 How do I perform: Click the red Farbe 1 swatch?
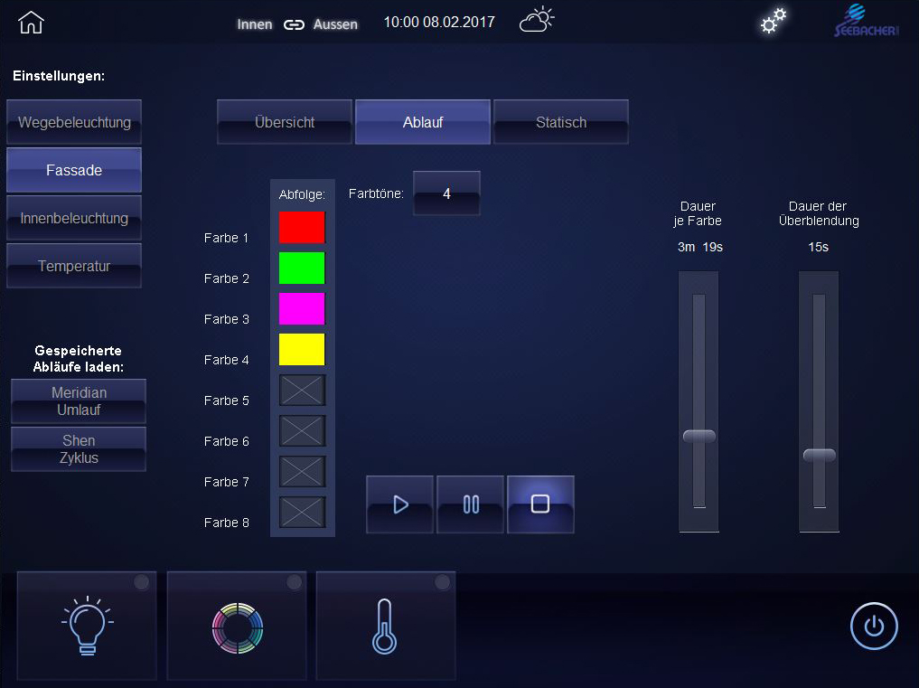[302, 227]
